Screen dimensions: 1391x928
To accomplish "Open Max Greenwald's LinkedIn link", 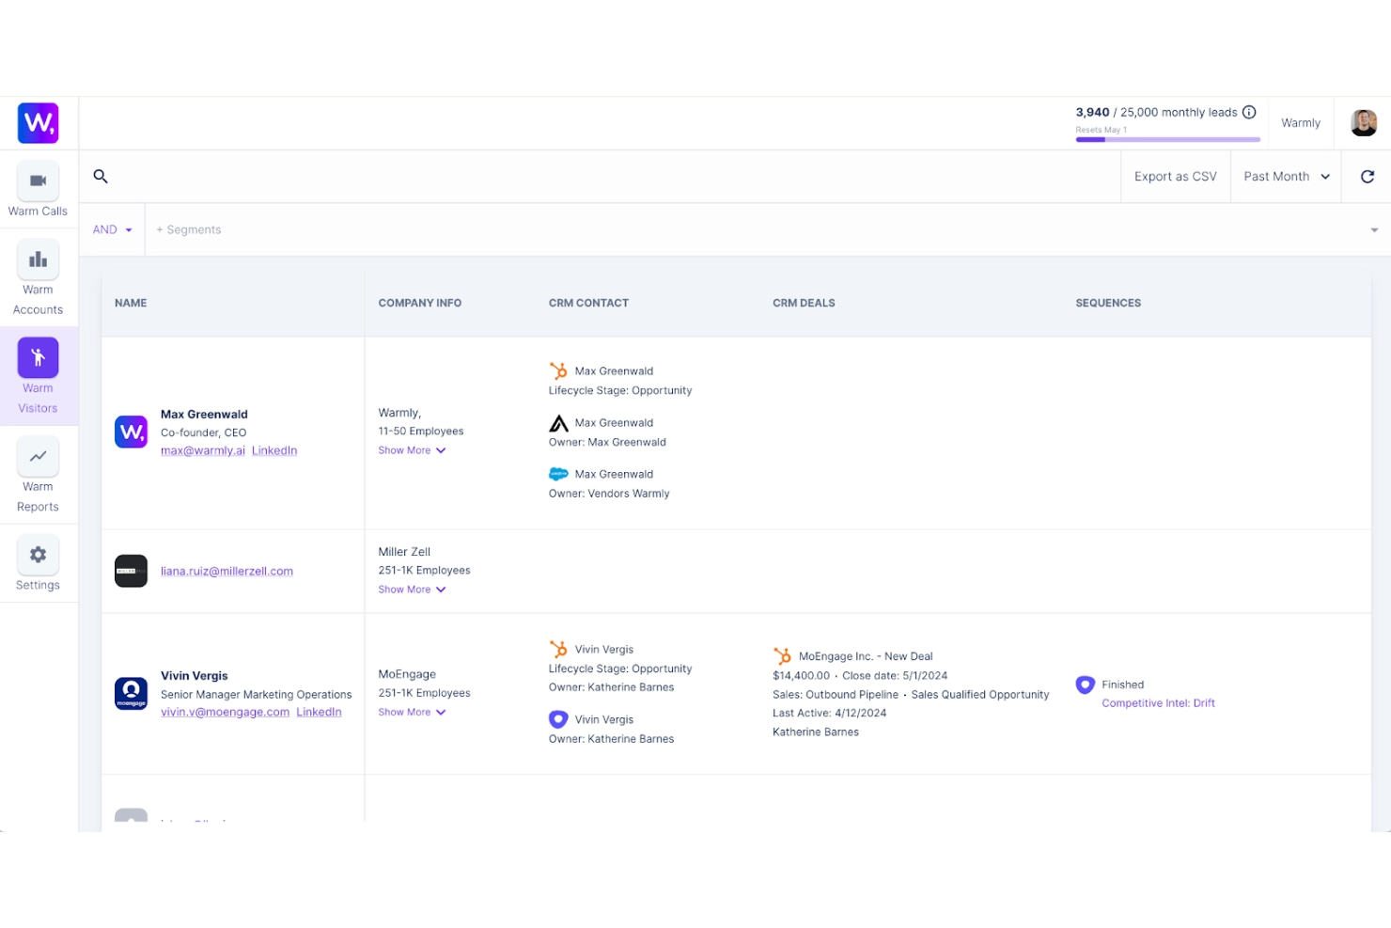I will pyautogui.click(x=274, y=450).
